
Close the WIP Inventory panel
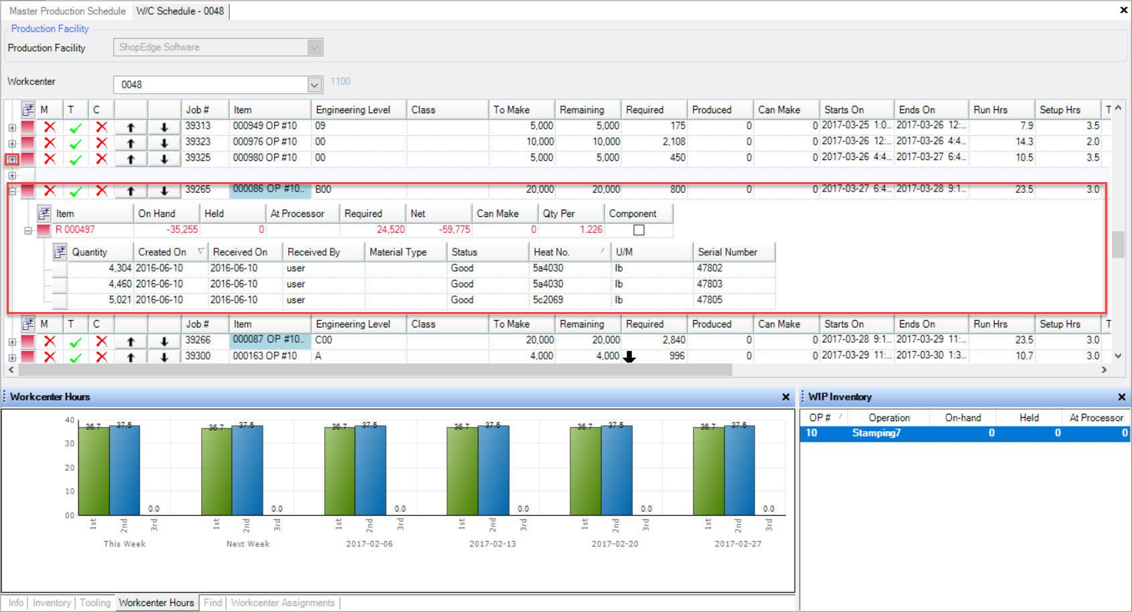pyautogui.click(x=1122, y=397)
